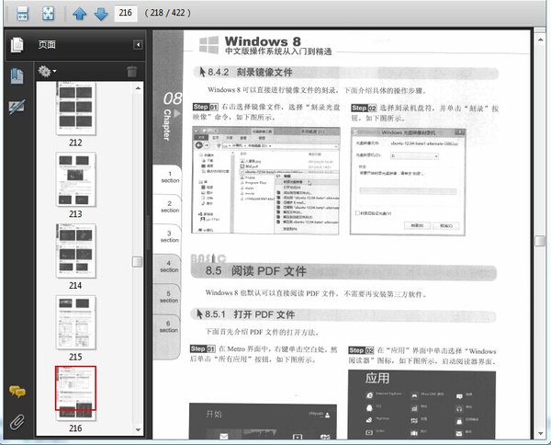Select page 214 thumbnail

(x=75, y=251)
